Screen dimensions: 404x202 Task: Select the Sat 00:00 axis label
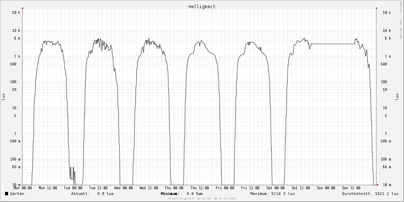click(x=275, y=188)
